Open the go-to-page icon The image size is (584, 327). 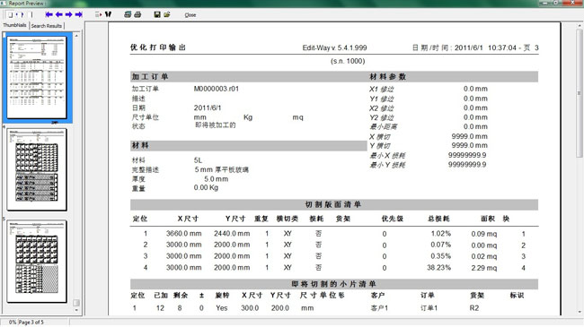click(x=98, y=14)
